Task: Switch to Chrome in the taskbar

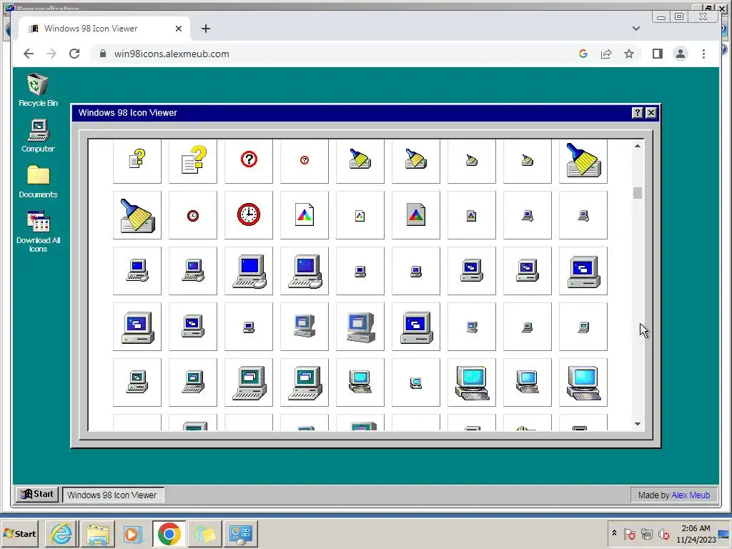Action: [169, 533]
